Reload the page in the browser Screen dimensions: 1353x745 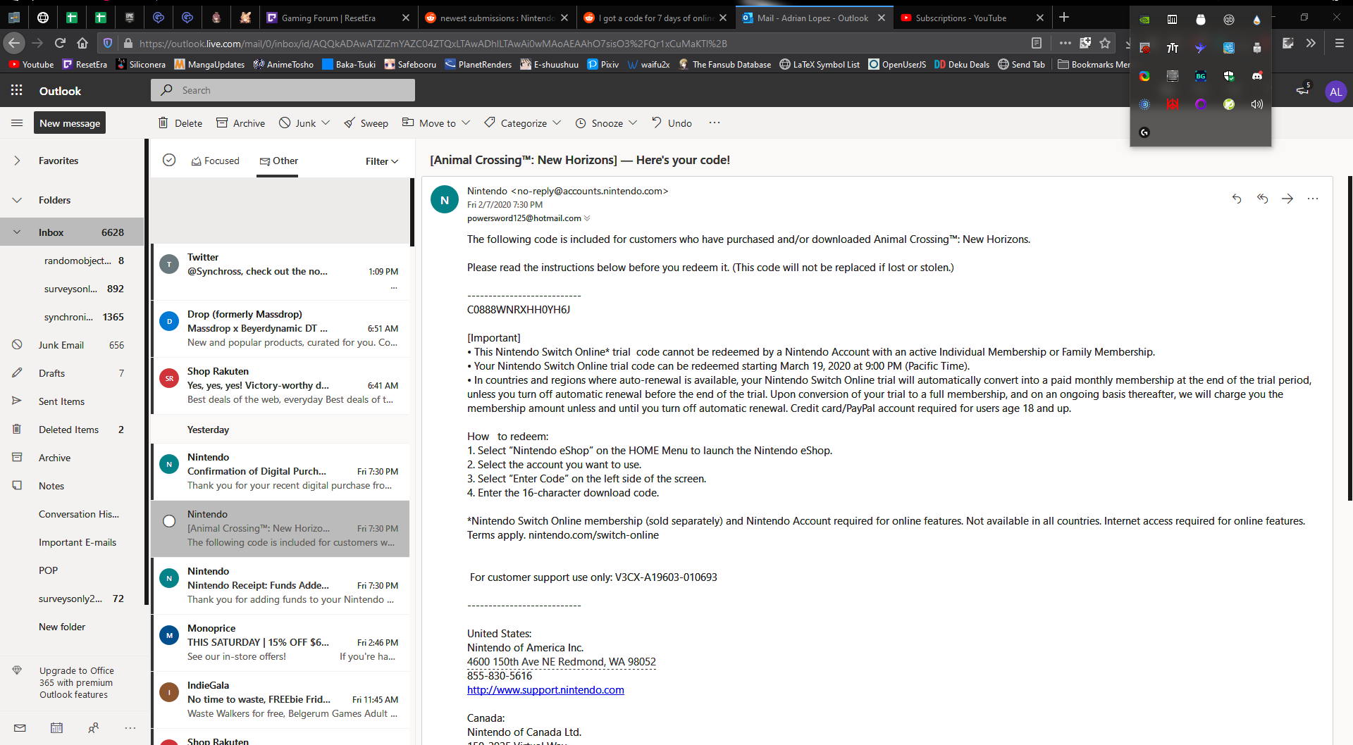coord(60,43)
